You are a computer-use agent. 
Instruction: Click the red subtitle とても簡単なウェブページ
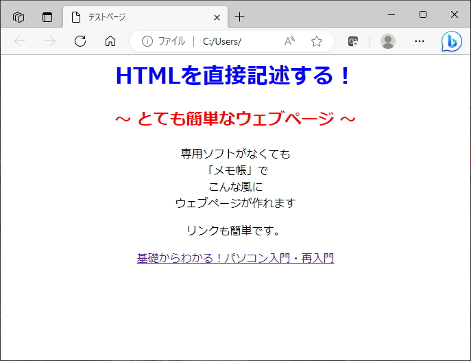[236, 118]
